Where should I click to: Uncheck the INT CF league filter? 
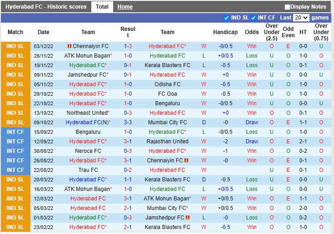[254, 18]
